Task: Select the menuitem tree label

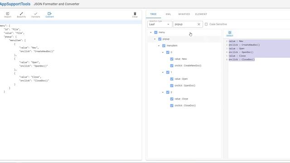Action: 172,46
